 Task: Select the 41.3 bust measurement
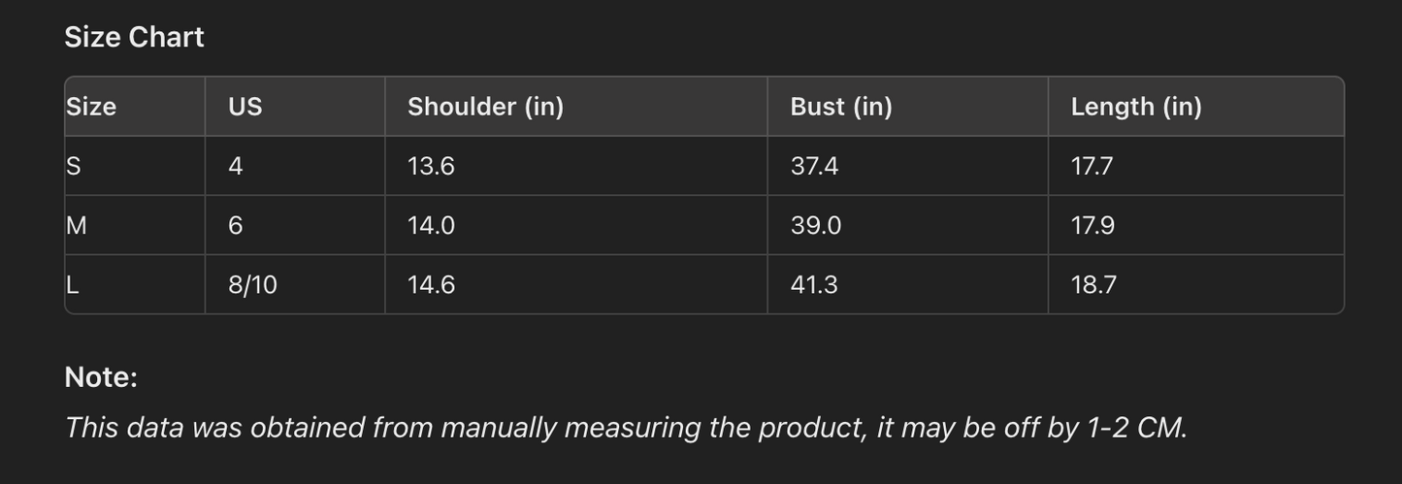pyautogui.click(x=814, y=285)
